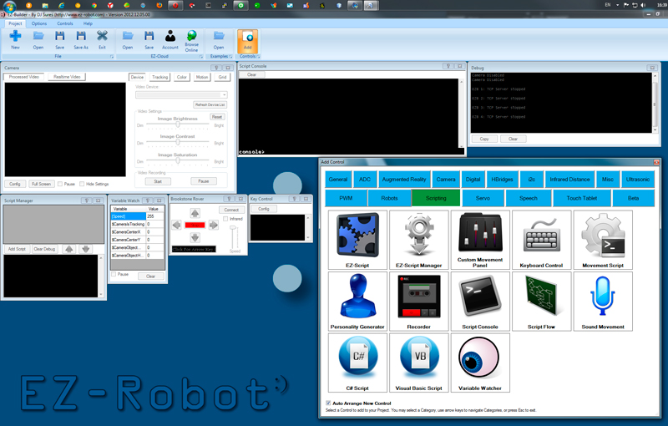Move script down in Script Manager

(x=86, y=249)
